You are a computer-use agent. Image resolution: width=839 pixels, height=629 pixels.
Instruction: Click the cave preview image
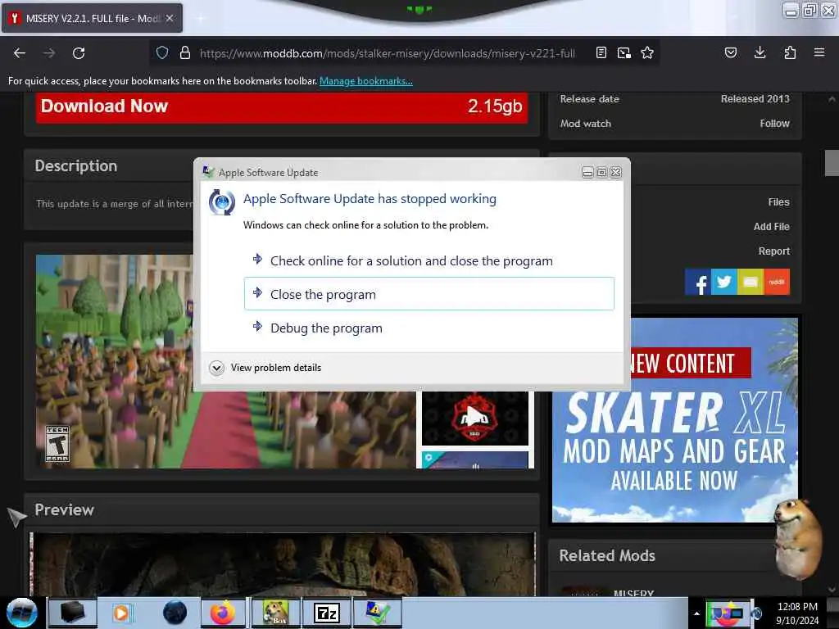[282, 563]
